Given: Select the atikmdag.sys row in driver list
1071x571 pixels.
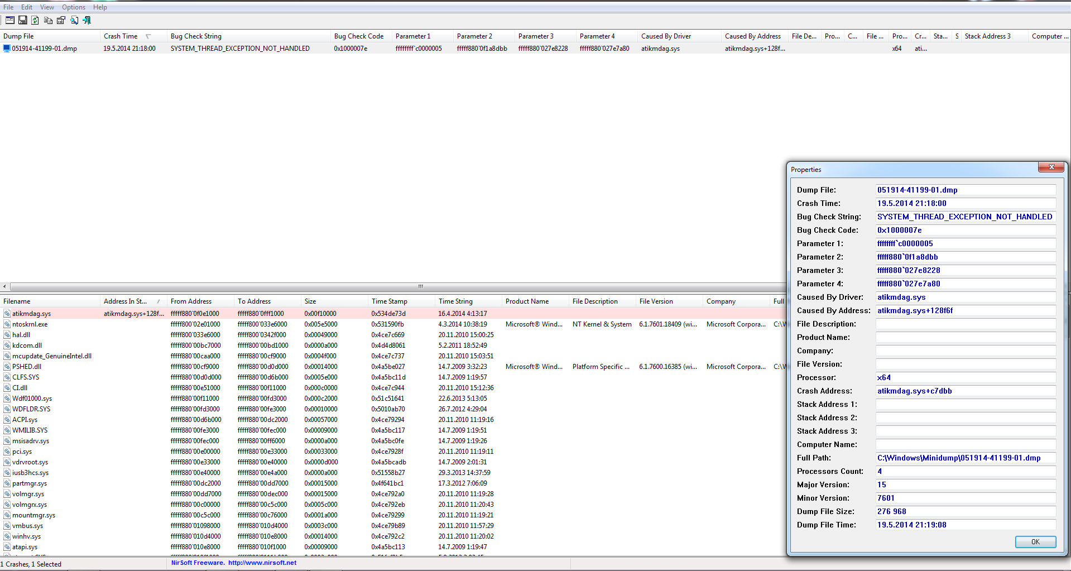Looking at the screenshot, I should (31, 314).
